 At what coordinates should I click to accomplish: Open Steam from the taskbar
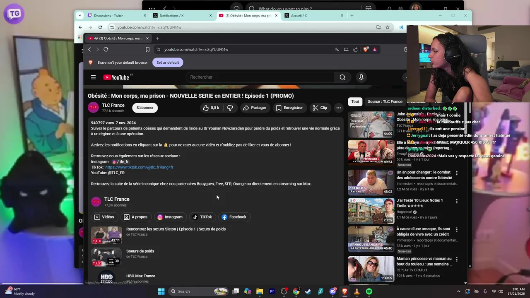308,291
